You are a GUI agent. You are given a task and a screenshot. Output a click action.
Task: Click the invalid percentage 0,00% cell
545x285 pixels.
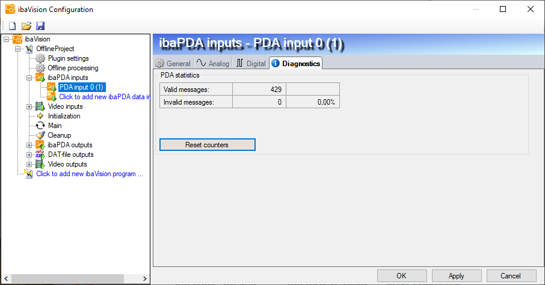(313, 102)
